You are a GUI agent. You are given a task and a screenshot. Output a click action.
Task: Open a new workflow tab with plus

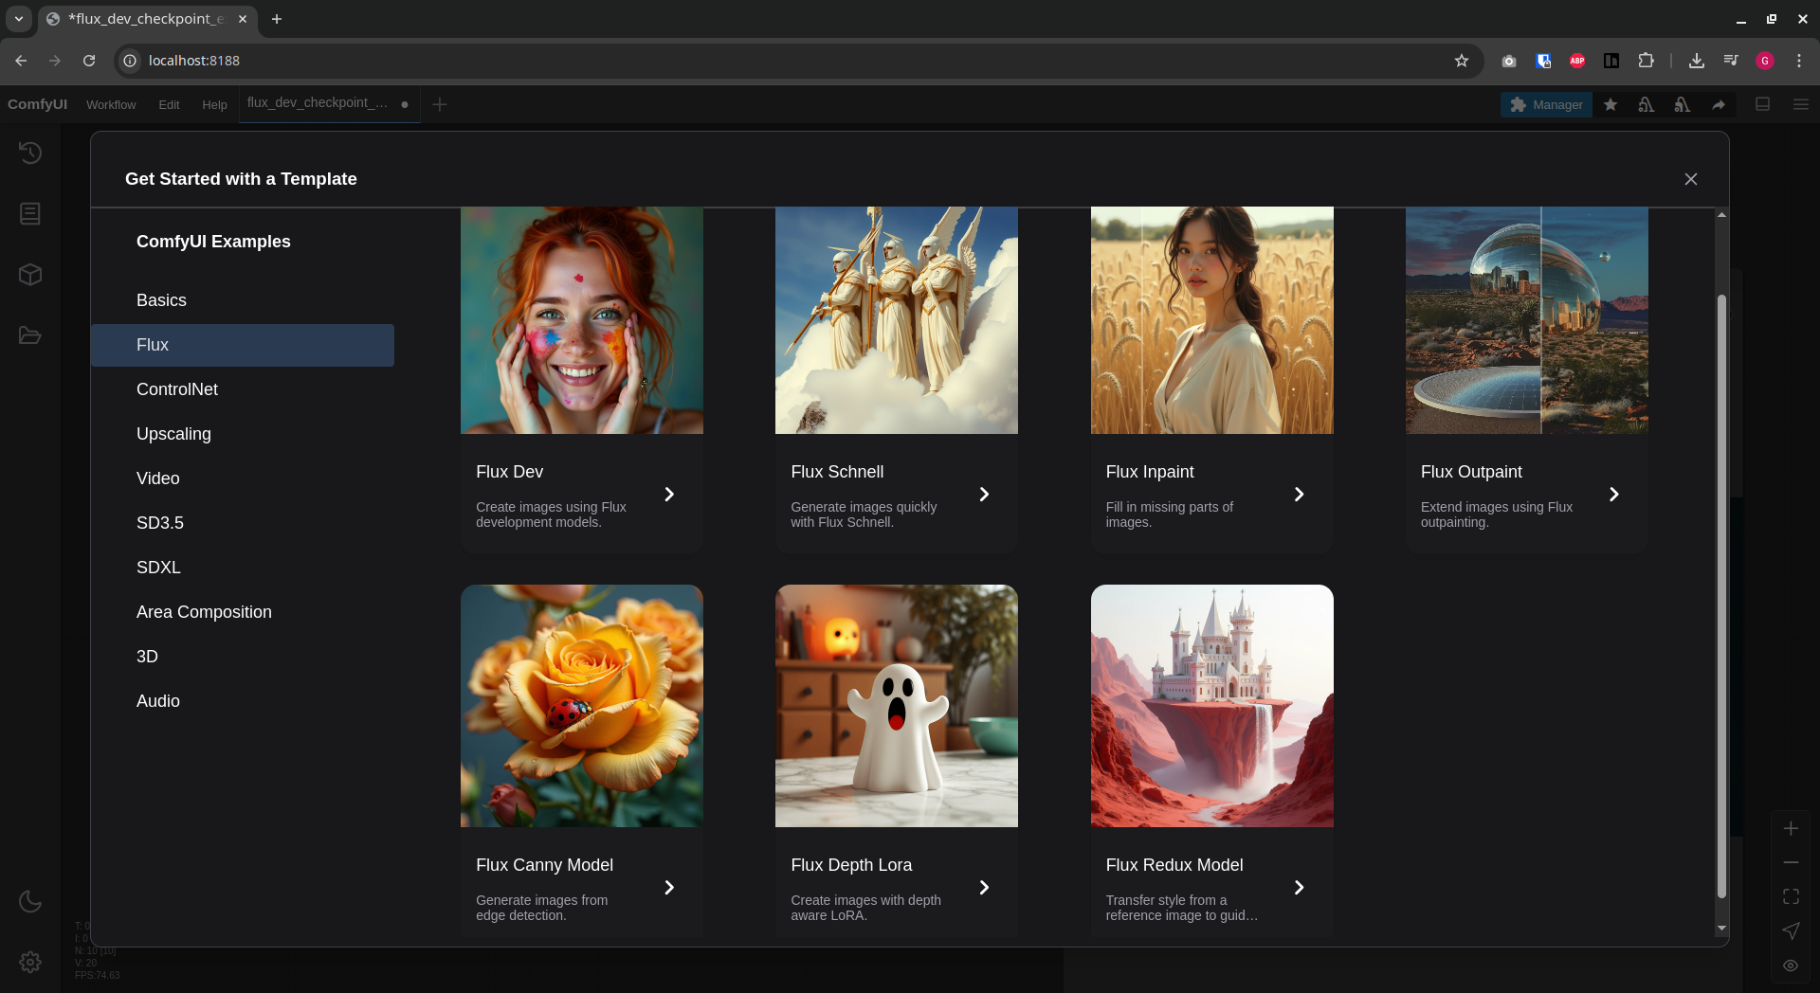click(439, 104)
